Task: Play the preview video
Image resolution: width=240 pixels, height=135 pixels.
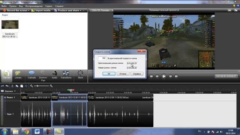Action: tap(163, 76)
